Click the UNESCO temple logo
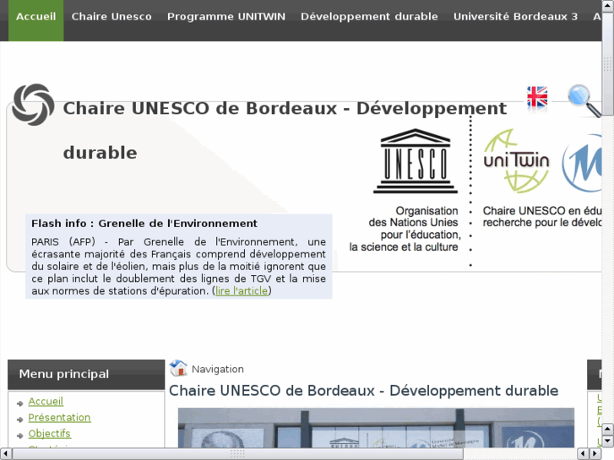Viewport: 614px width, 460px height. [416, 161]
